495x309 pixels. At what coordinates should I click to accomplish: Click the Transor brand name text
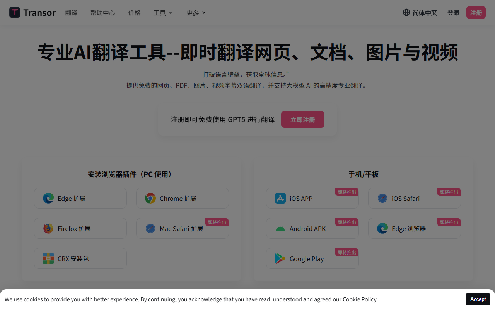tap(39, 13)
